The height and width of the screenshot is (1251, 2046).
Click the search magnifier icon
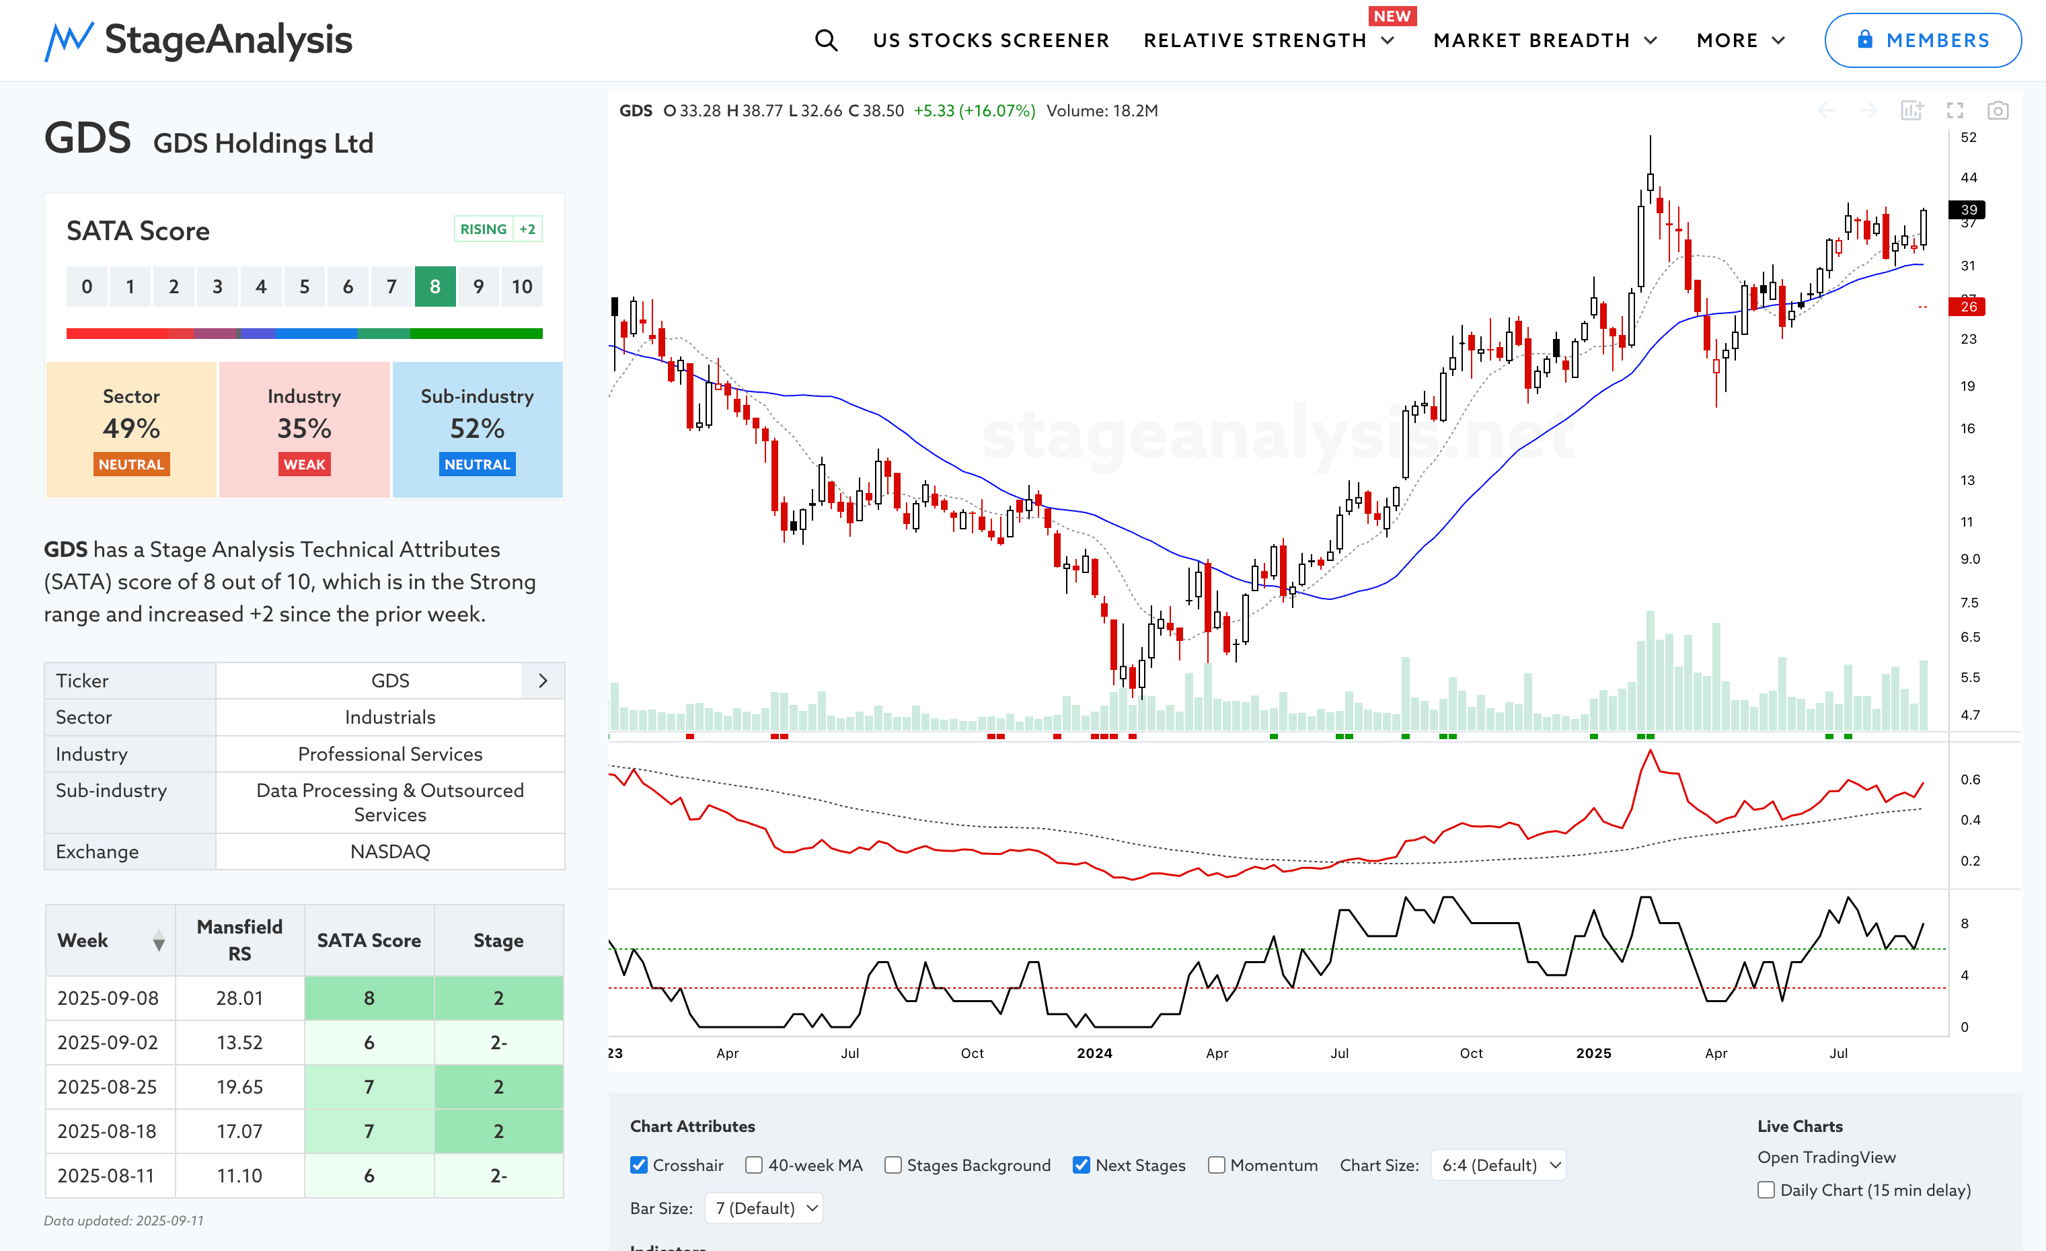[x=825, y=40]
